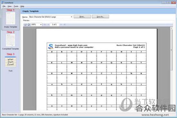Click the Print... button
Viewport: 177px width, 118px height.
(82, 17)
